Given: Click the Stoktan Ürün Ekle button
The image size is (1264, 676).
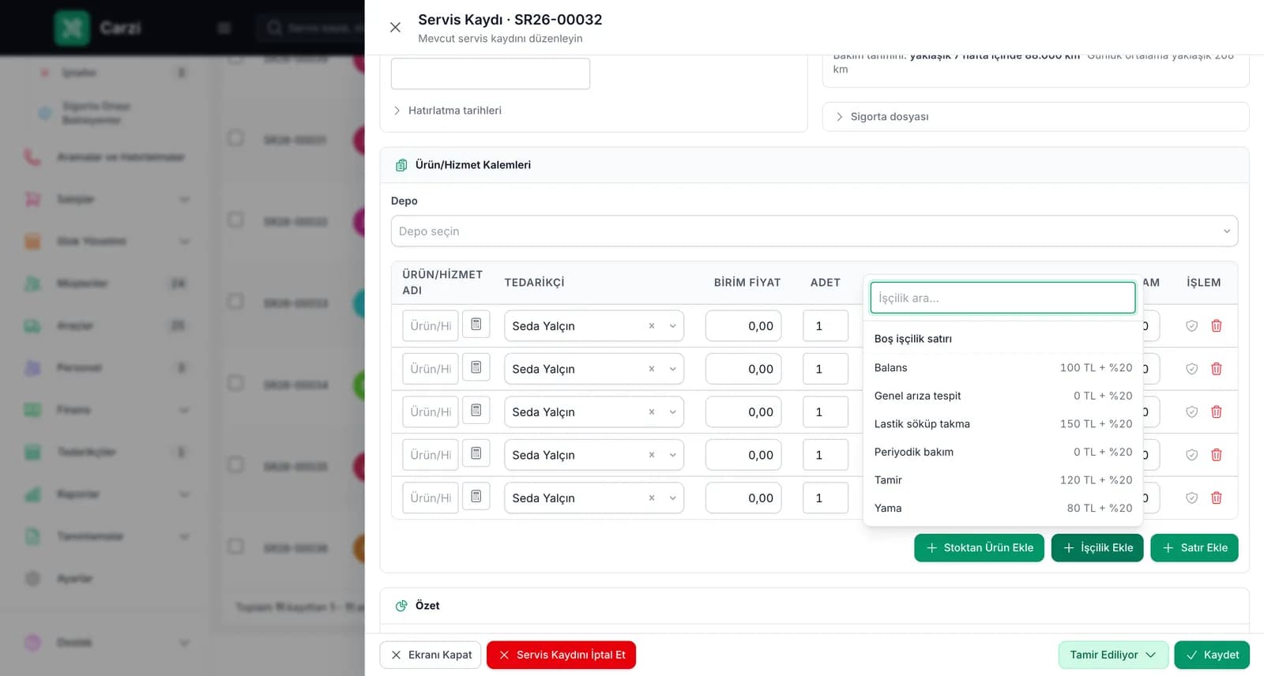Looking at the screenshot, I should (979, 548).
